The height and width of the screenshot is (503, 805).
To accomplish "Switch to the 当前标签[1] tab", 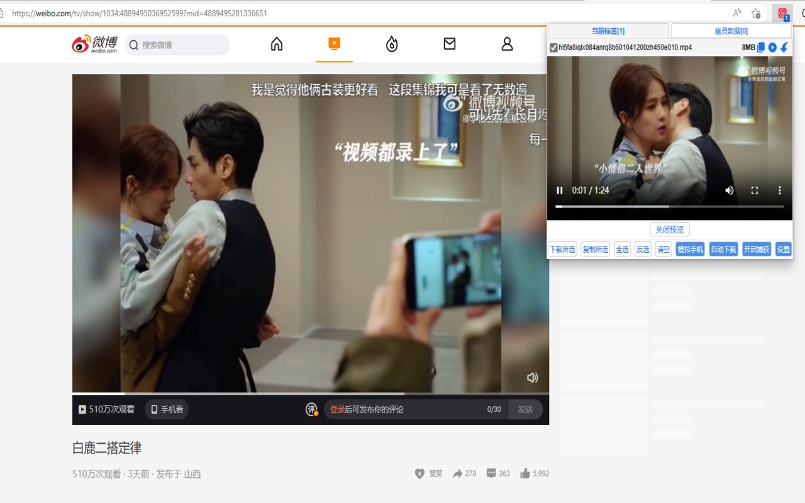I will pyautogui.click(x=608, y=31).
